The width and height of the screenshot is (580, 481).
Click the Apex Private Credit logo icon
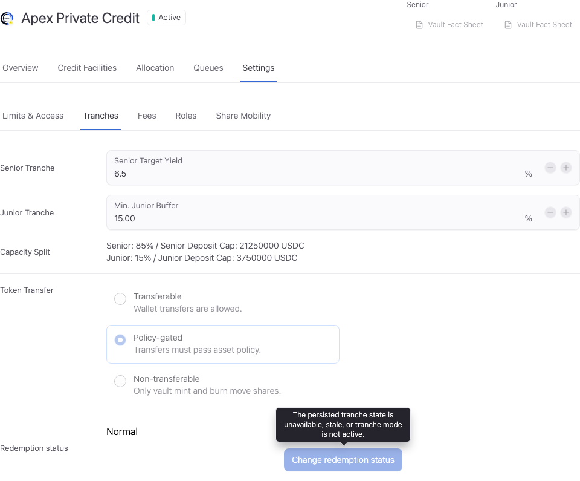(7, 18)
